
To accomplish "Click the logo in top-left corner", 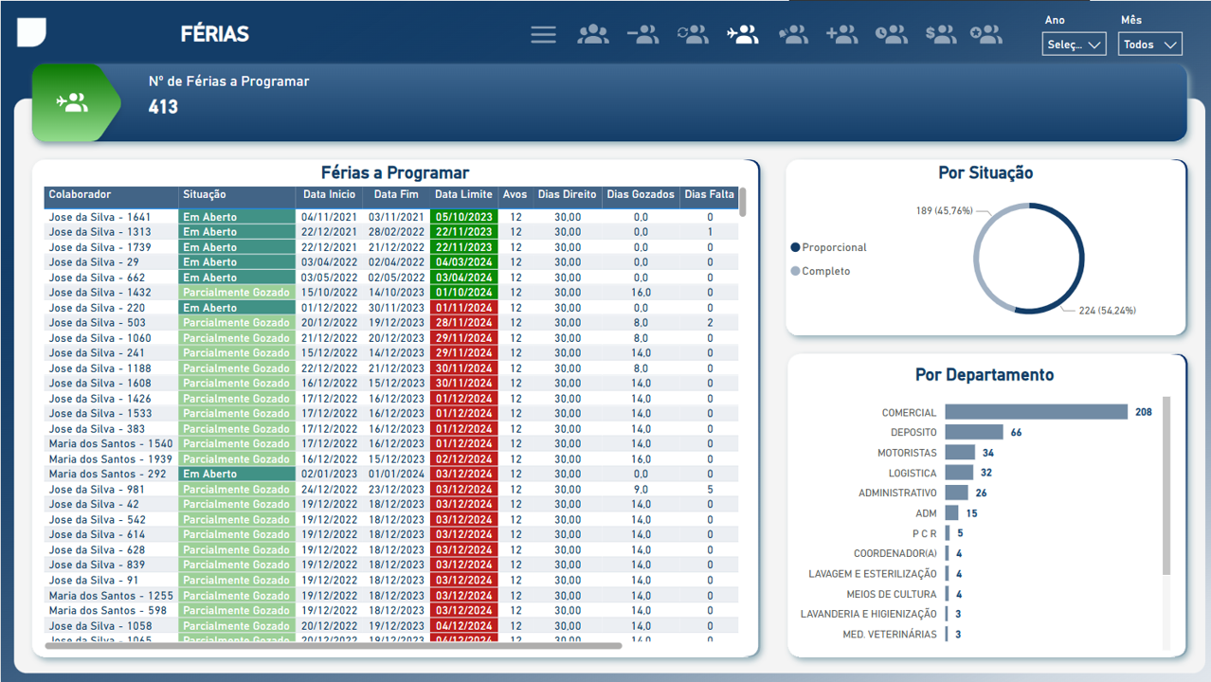I will (31, 32).
